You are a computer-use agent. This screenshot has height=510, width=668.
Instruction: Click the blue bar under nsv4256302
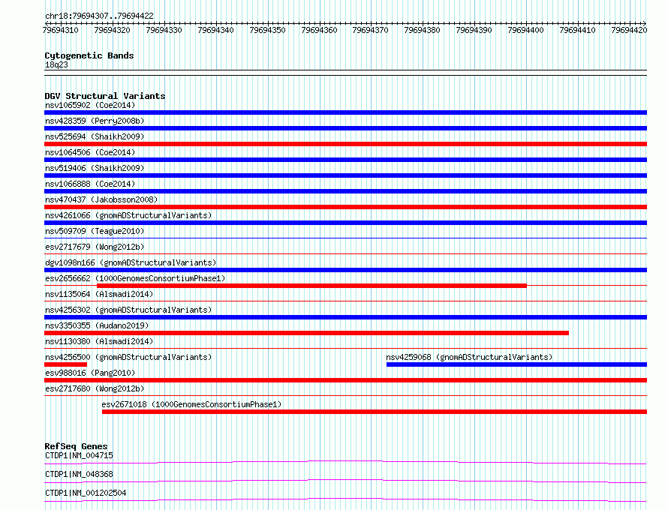(345, 317)
